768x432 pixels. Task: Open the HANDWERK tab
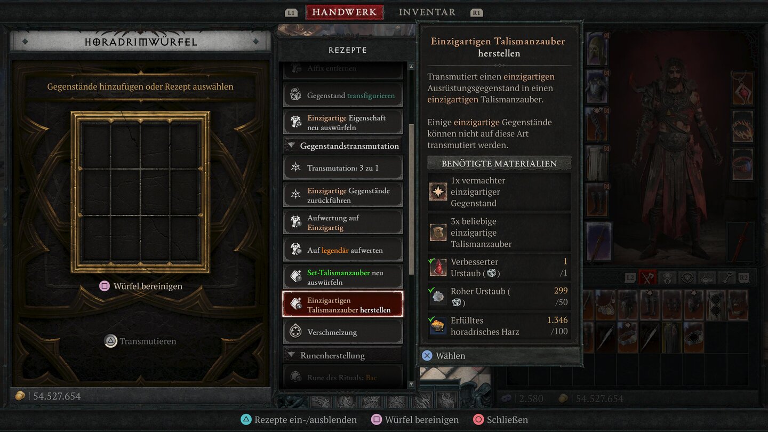(345, 12)
